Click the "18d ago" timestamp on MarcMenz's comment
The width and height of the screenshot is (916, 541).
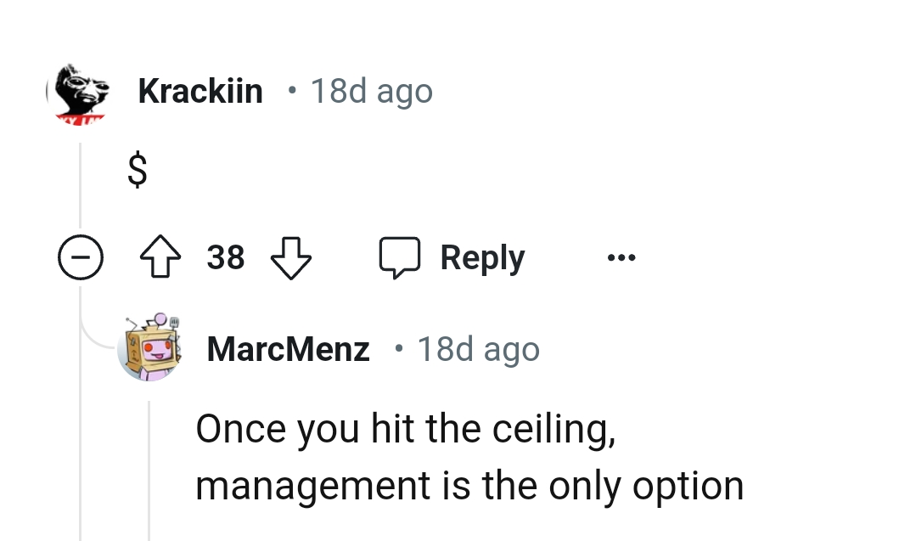pos(478,348)
